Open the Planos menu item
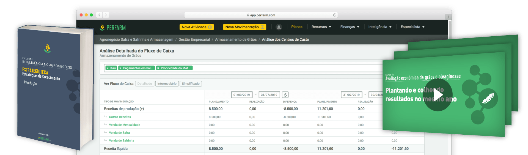 coord(297,27)
